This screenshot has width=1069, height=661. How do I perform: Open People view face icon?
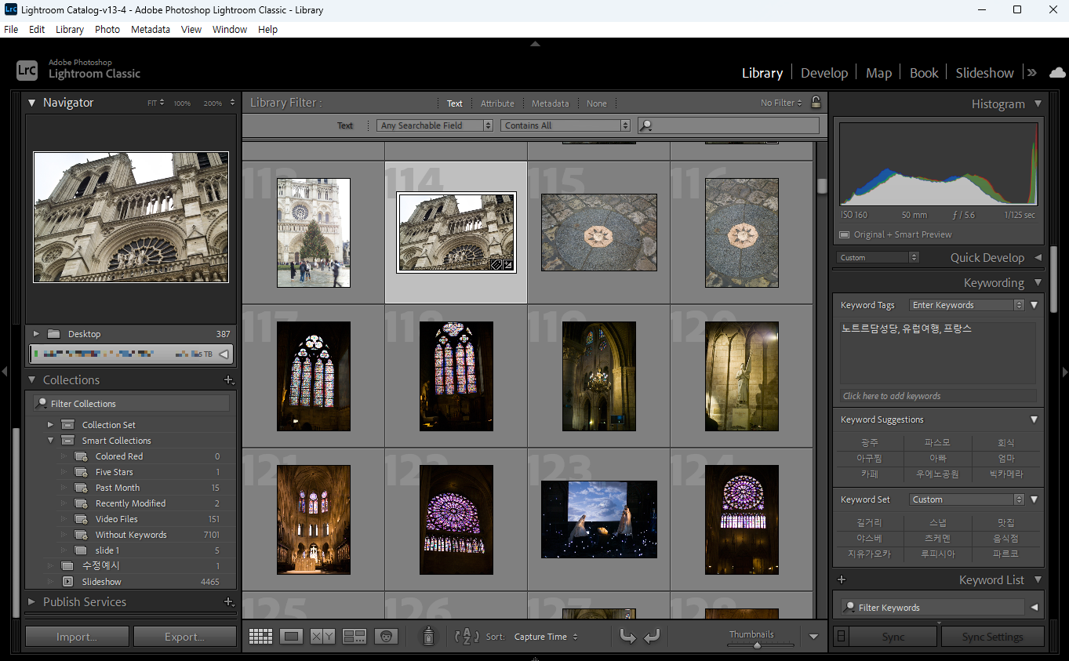click(386, 637)
